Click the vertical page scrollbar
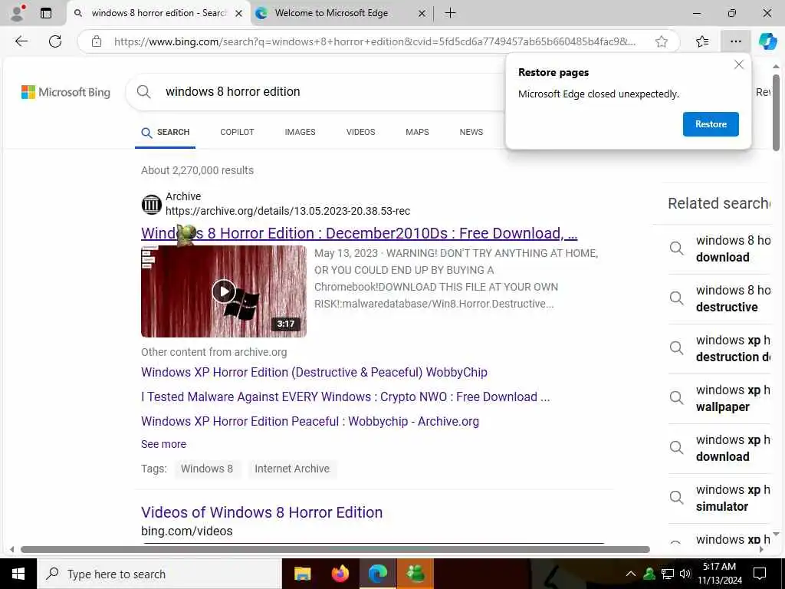The image size is (785, 589). coord(776,112)
